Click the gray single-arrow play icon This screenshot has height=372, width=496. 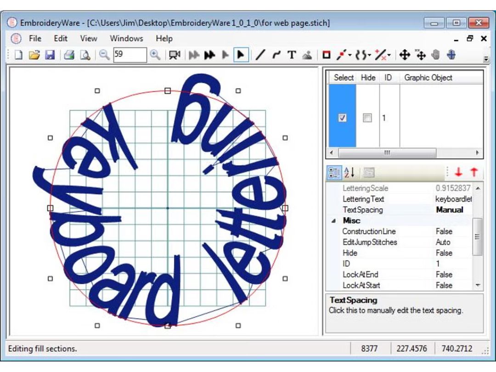point(225,55)
